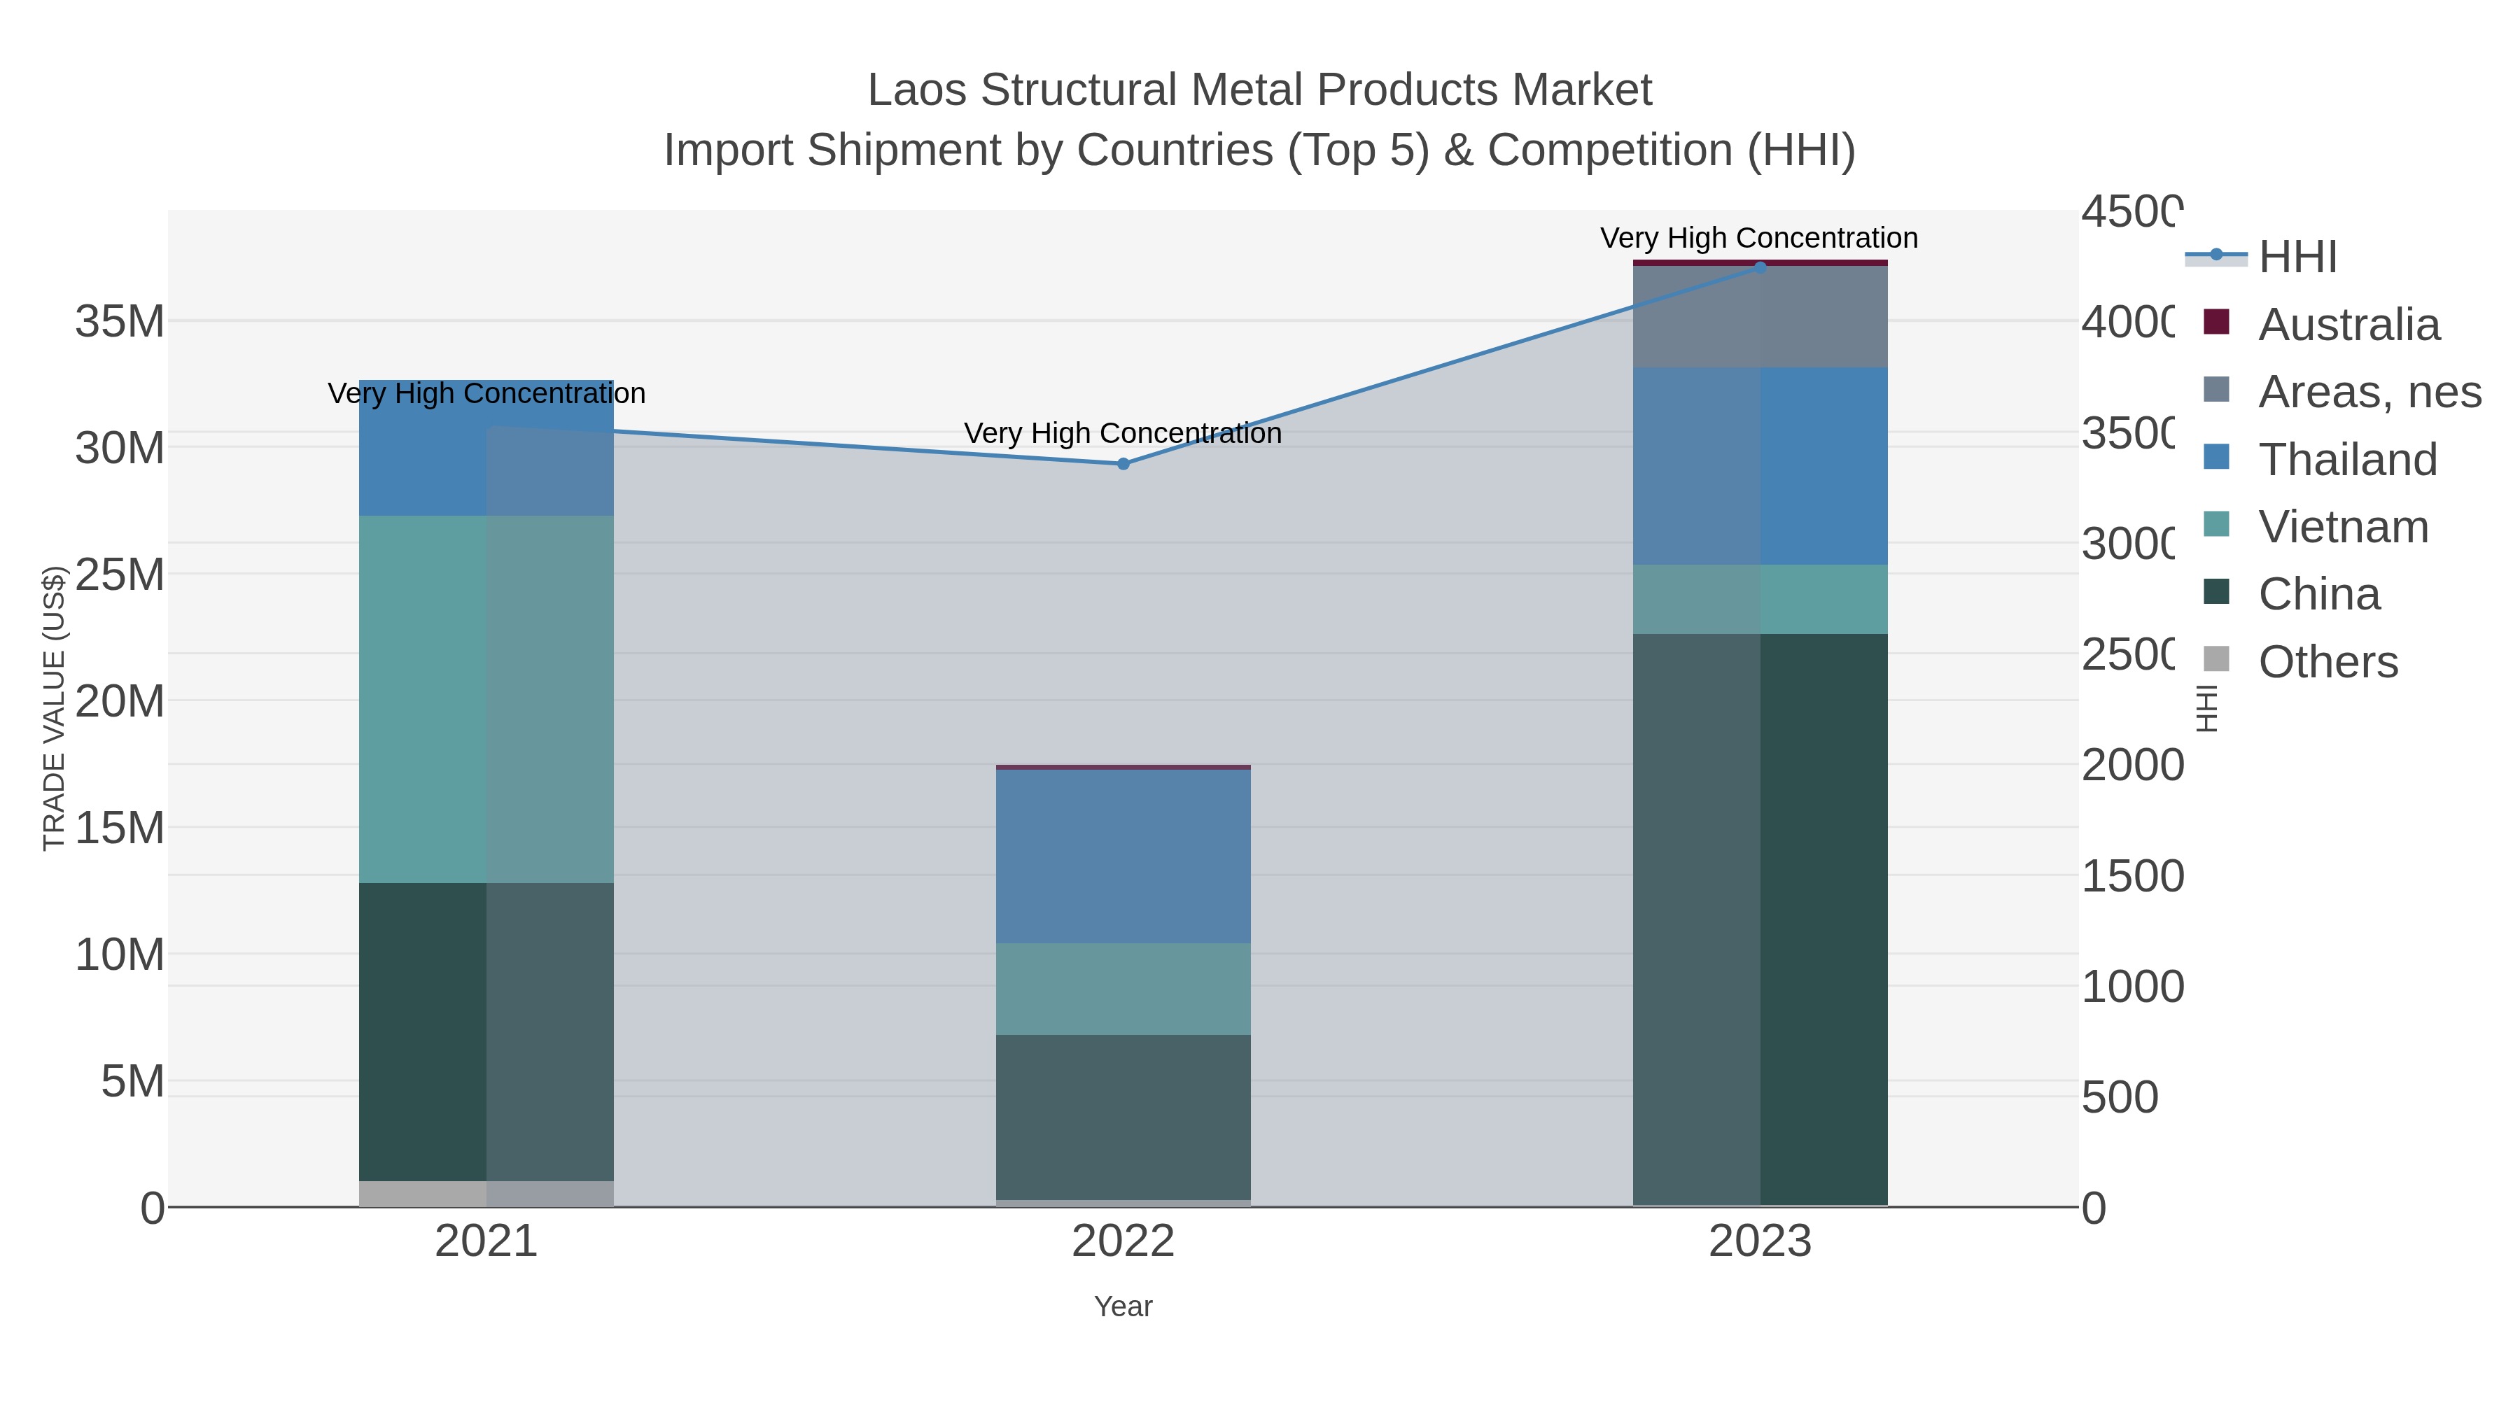Image resolution: width=2520 pixels, height=1417 pixels.
Task: Toggle Others series via legend label
Action: point(2328,662)
